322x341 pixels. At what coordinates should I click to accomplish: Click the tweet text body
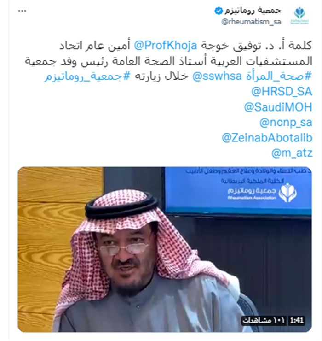(x=169, y=61)
